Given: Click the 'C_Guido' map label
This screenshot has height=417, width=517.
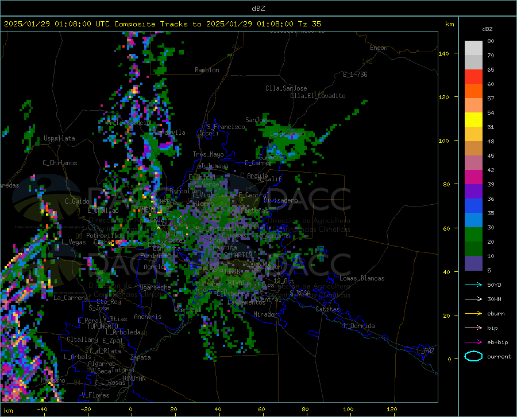Looking at the screenshot, I should pyautogui.click(x=77, y=201).
